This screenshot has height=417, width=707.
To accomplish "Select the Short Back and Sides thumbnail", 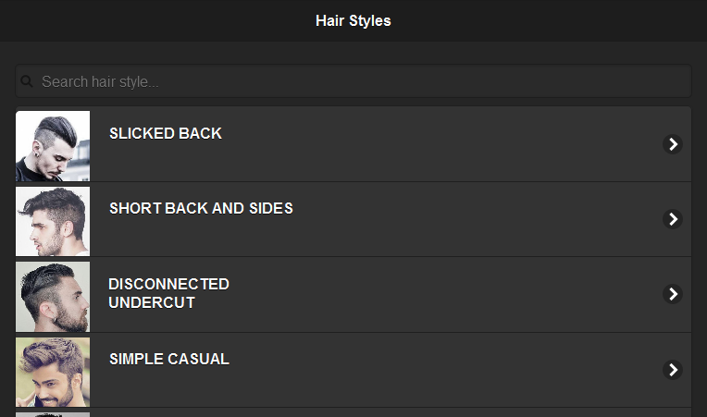I will click(x=53, y=221).
